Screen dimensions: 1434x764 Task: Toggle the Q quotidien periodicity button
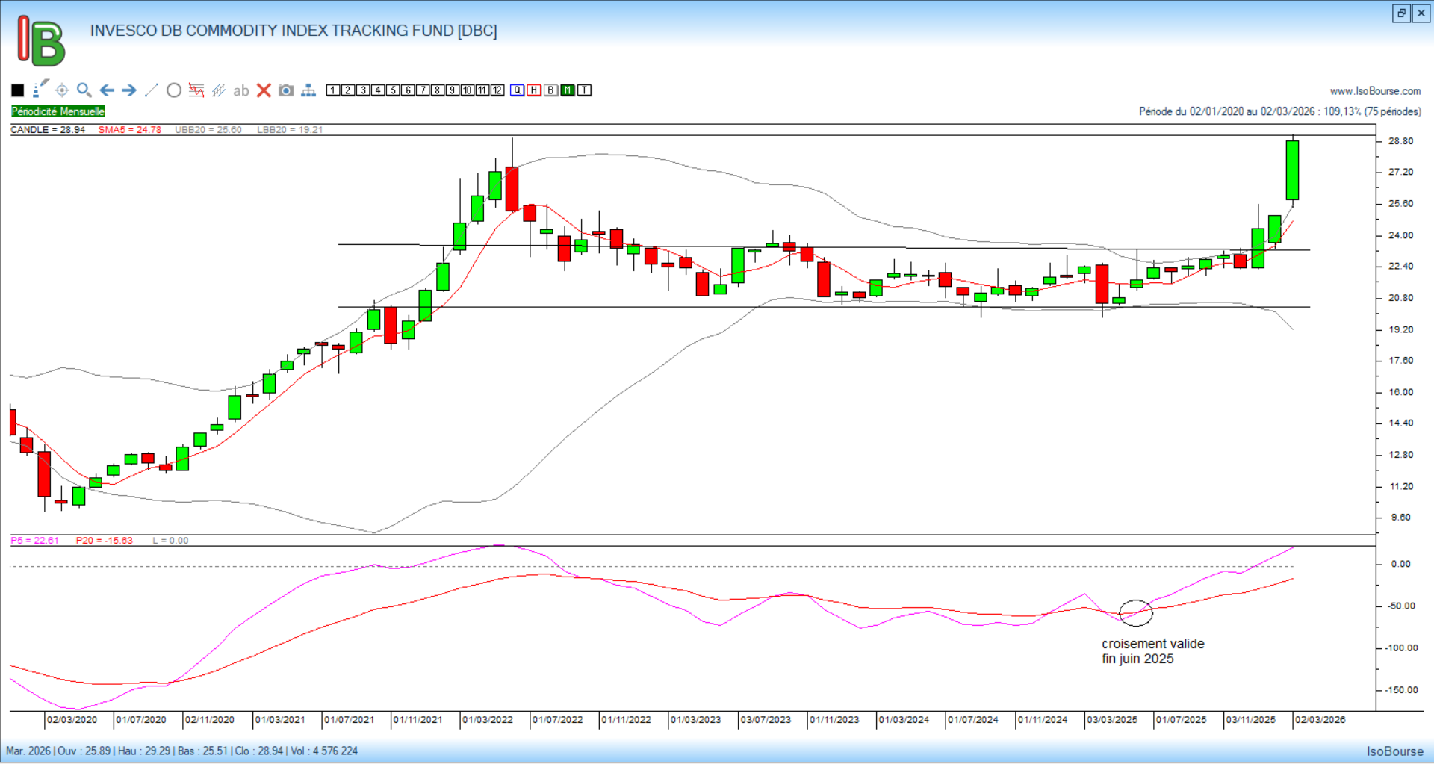tap(517, 90)
